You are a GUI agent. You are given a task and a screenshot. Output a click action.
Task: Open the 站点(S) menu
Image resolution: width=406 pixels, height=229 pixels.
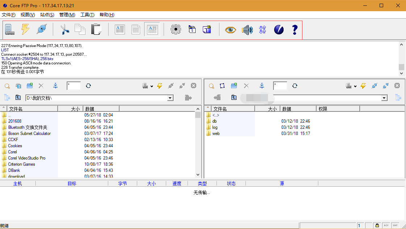point(47,15)
